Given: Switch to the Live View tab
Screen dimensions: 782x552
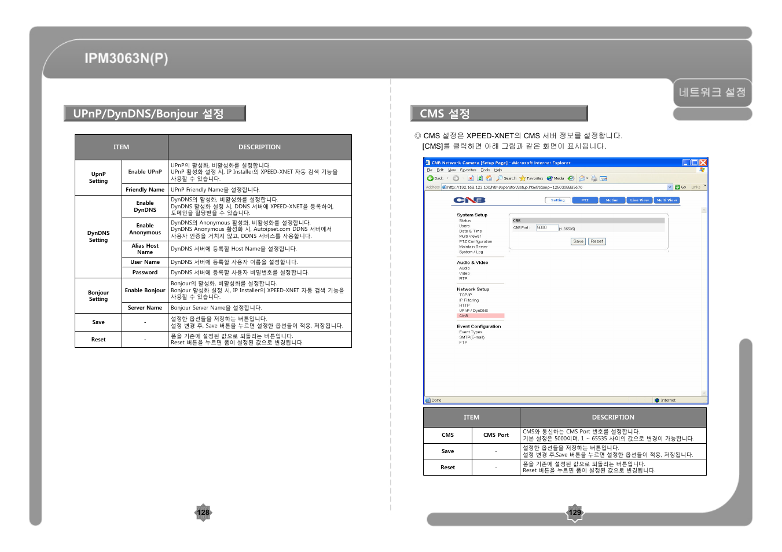Looking at the screenshot, I should (x=639, y=200).
